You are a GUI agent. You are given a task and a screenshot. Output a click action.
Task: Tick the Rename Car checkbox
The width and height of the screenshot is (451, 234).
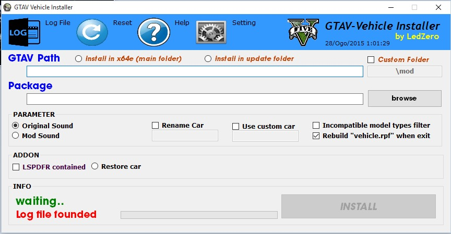pos(156,126)
